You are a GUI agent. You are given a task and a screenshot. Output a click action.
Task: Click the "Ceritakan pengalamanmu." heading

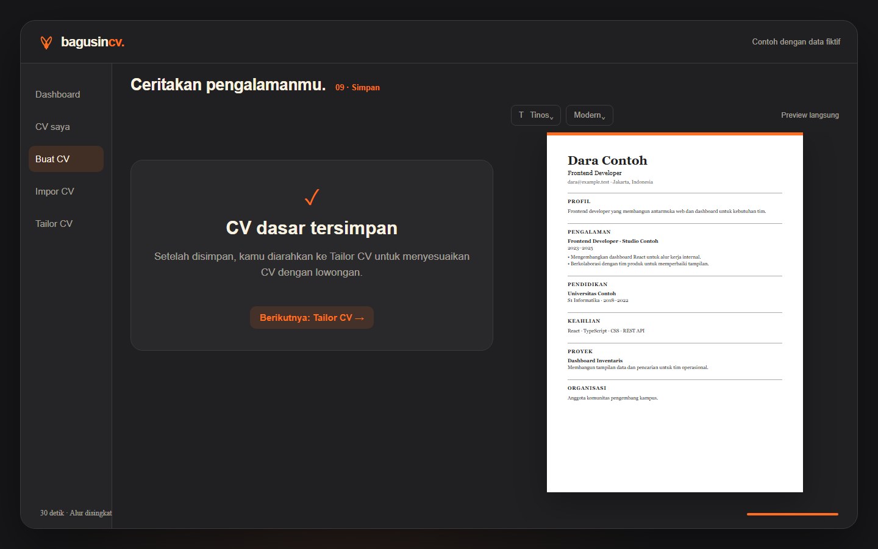228,85
